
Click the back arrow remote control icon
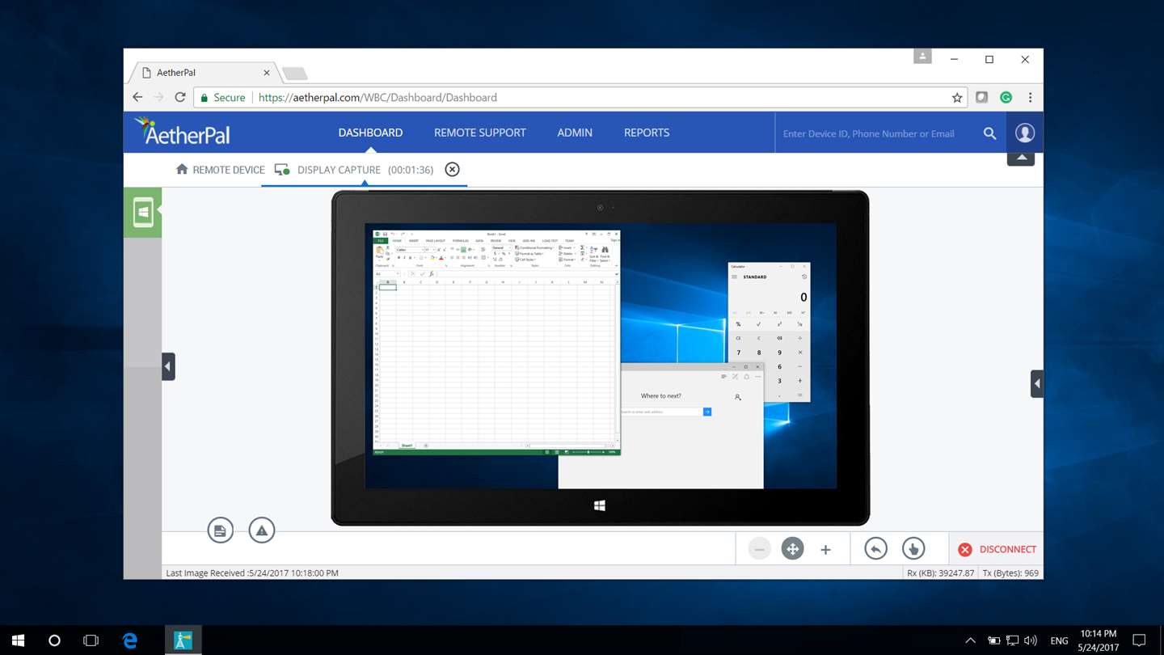(x=875, y=549)
